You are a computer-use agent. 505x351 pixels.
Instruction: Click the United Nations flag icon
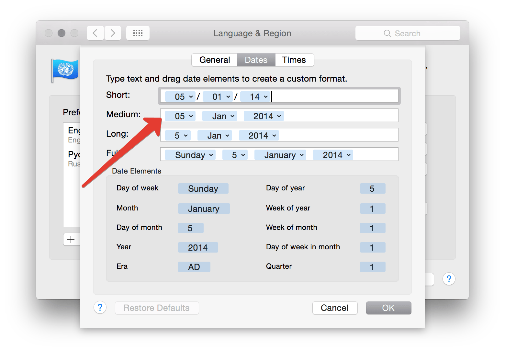65,70
